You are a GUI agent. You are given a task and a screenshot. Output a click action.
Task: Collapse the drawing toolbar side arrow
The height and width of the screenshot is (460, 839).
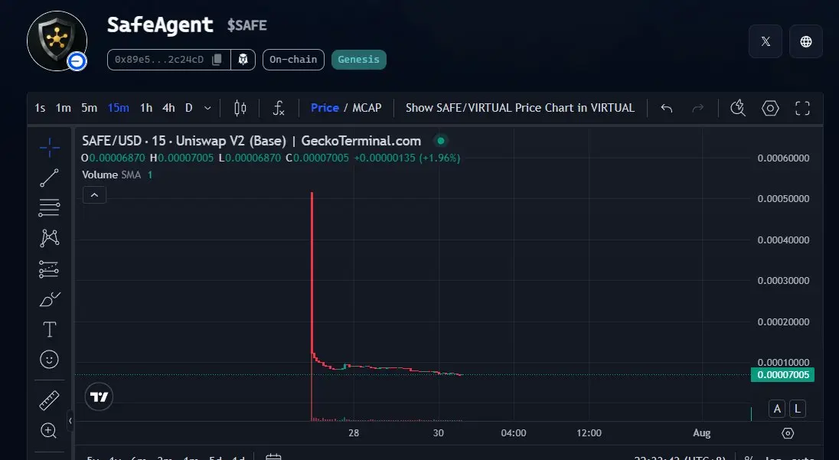[x=70, y=421]
